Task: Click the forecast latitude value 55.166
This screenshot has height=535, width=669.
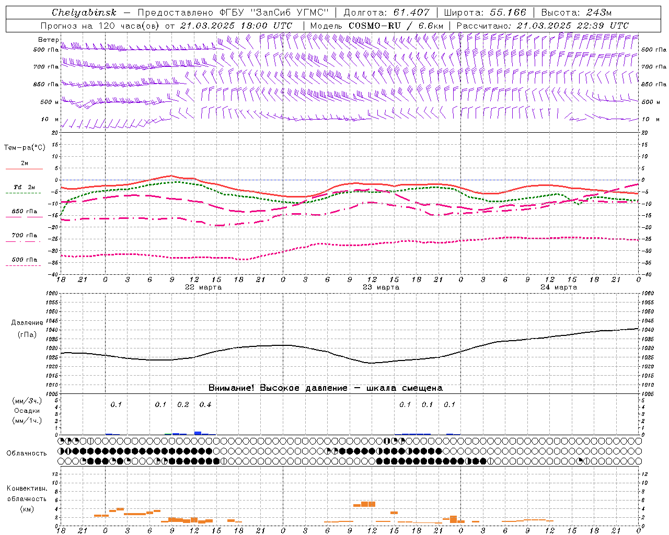Action: tap(508, 13)
